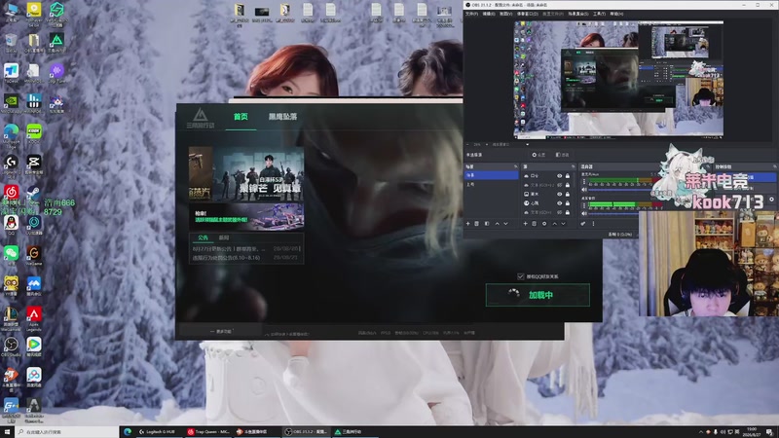Open ToDesk desktop shortcut
Screen dimensions: 779x438
[x=11, y=74]
